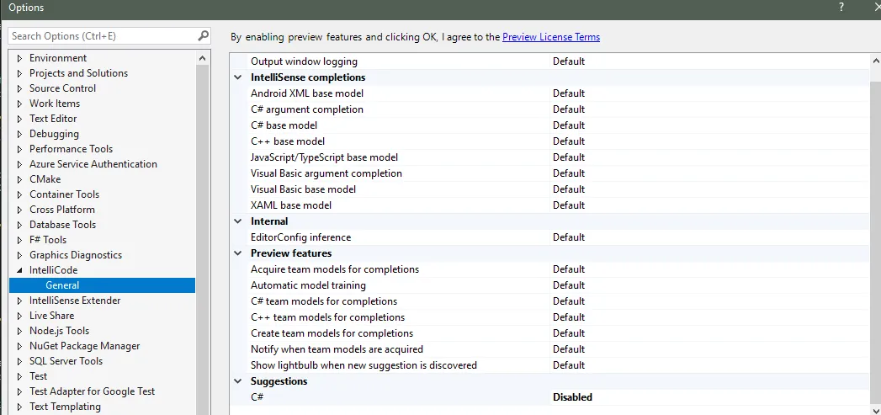Open the NuGet Package Manager category
Viewport: 881px width, 415px height.
(x=84, y=346)
